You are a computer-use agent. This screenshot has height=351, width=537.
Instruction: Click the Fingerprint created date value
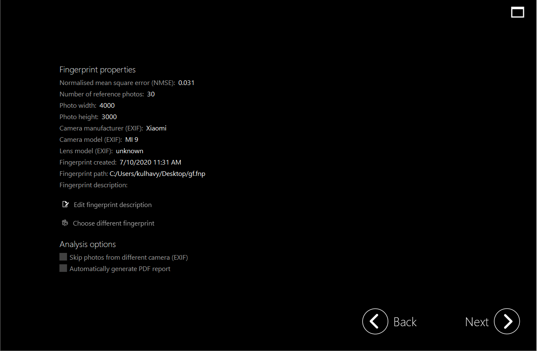point(150,162)
